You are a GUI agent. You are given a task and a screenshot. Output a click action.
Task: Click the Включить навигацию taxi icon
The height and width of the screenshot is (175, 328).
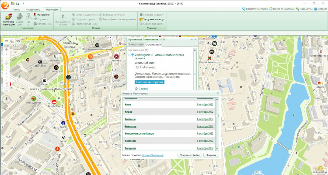point(9,16)
